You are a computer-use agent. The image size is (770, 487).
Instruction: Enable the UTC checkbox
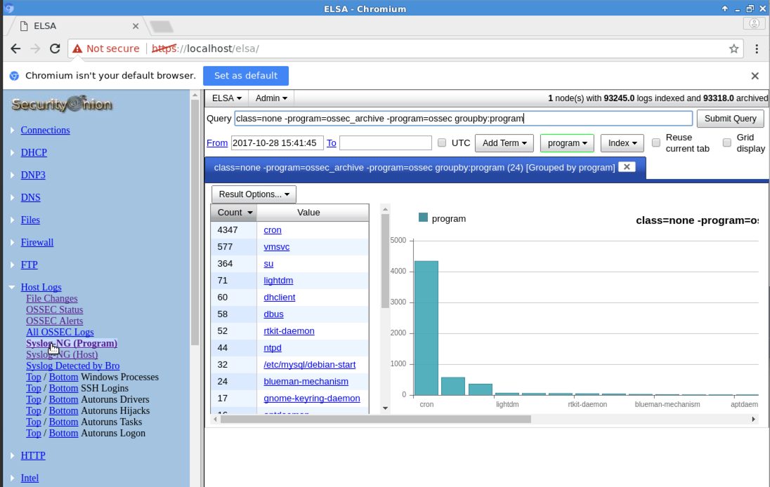(442, 143)
